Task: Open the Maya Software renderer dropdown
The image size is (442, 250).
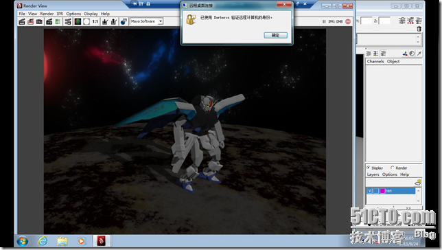Action: (147, 21)
